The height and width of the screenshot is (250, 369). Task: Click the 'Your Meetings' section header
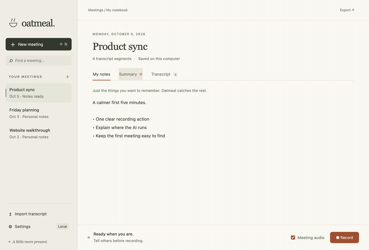coord(25,77)
